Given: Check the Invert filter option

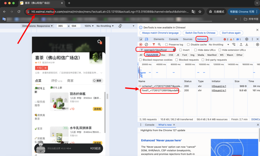Looking at the screenshot, I should pyautogui.click(x=181, y=50).
